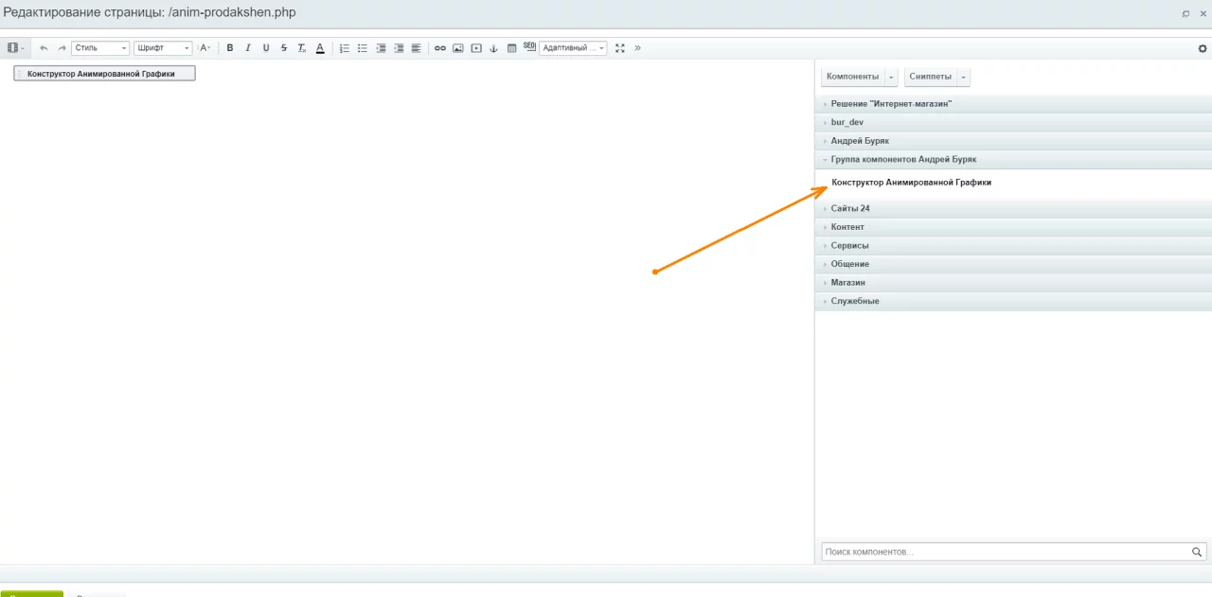Open the Компоненты tab
Screen dimensions: 1212x597
pos(852,77)
